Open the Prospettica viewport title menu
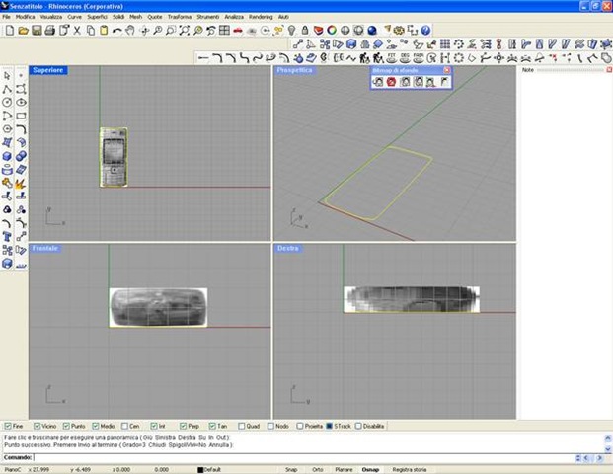This screenshot has height=474, width=613. tap(295, 72)
